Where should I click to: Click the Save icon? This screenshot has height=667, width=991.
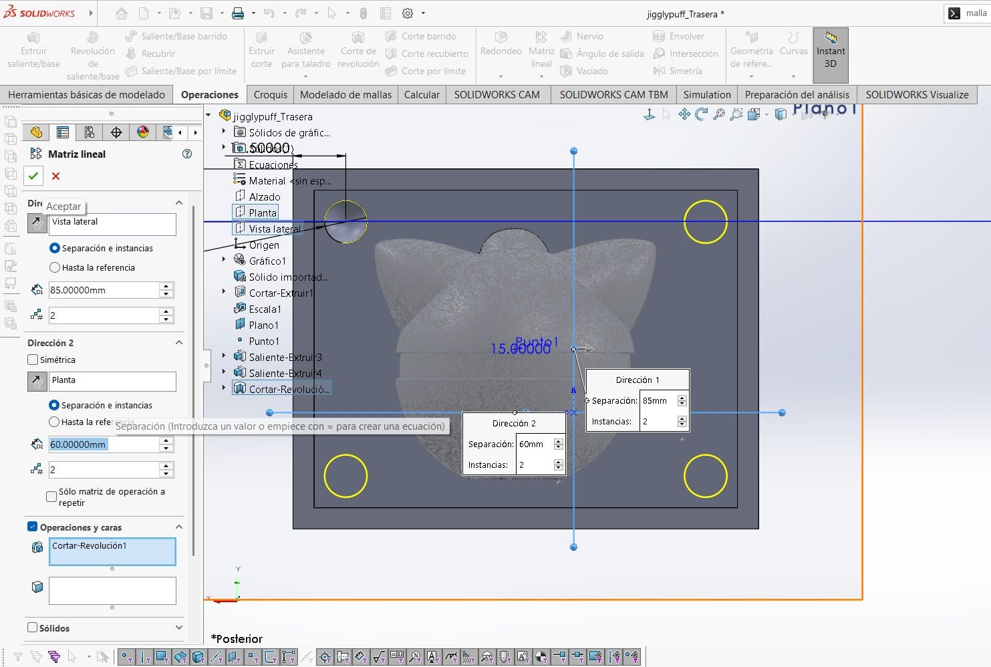coord(206,13)
